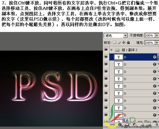Click add layer style fx button at panel bottom
Screen dimensions: 159x129
(x=120, y=124)
